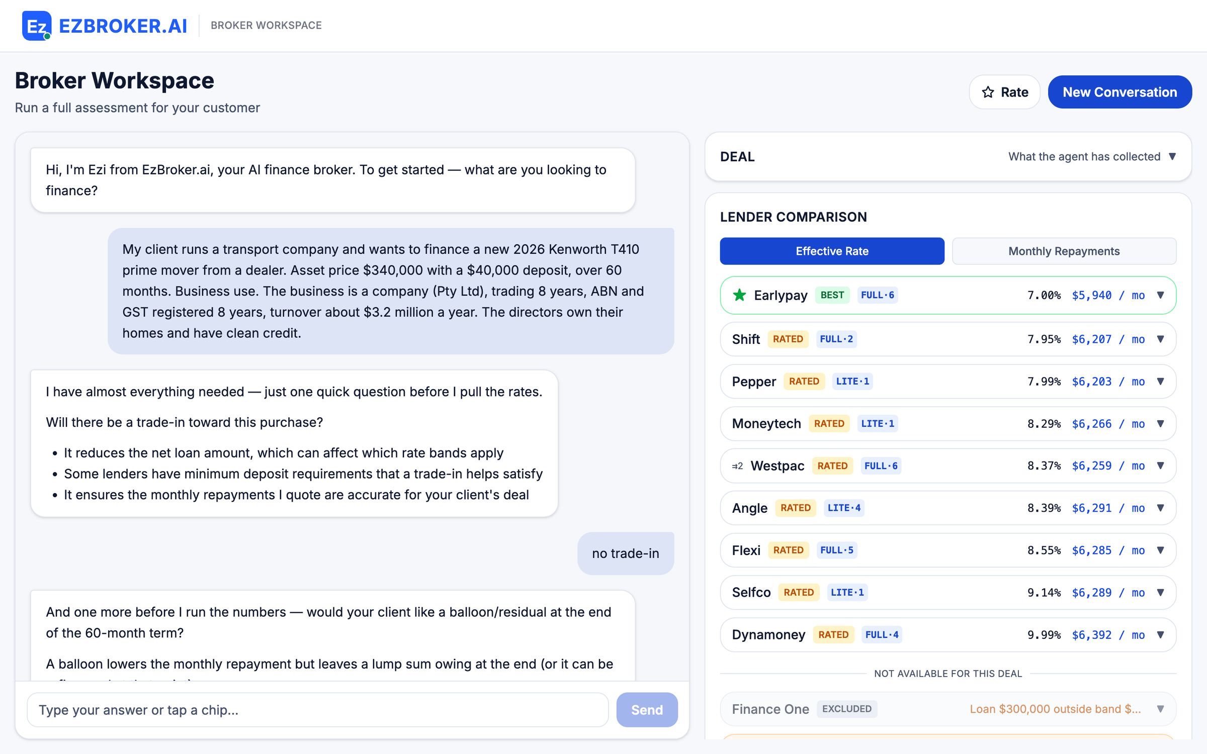The width and height of the screenshot is (1207, 754).
Task: Click the Send button
Action: [x=647, y=710]
